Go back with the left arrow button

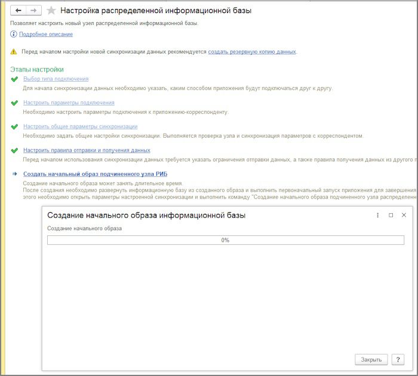pos(18,10)
